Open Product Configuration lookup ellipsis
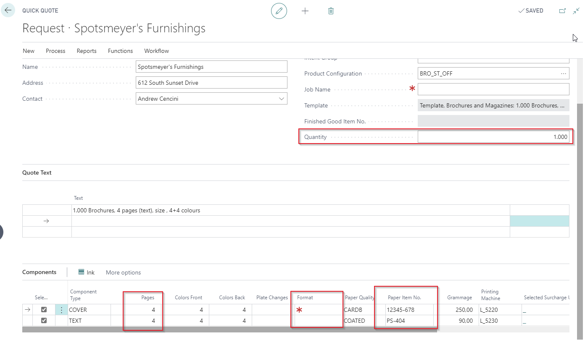This screenshot has width=585, height=345. coord(563,73)
